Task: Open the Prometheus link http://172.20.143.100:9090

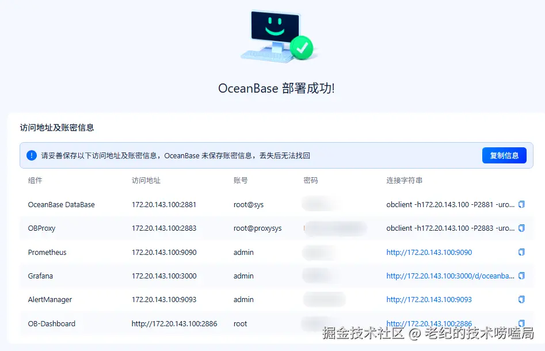Action: pos(429,252)
